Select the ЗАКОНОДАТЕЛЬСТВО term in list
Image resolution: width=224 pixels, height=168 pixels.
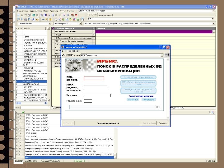coord(31,79)
